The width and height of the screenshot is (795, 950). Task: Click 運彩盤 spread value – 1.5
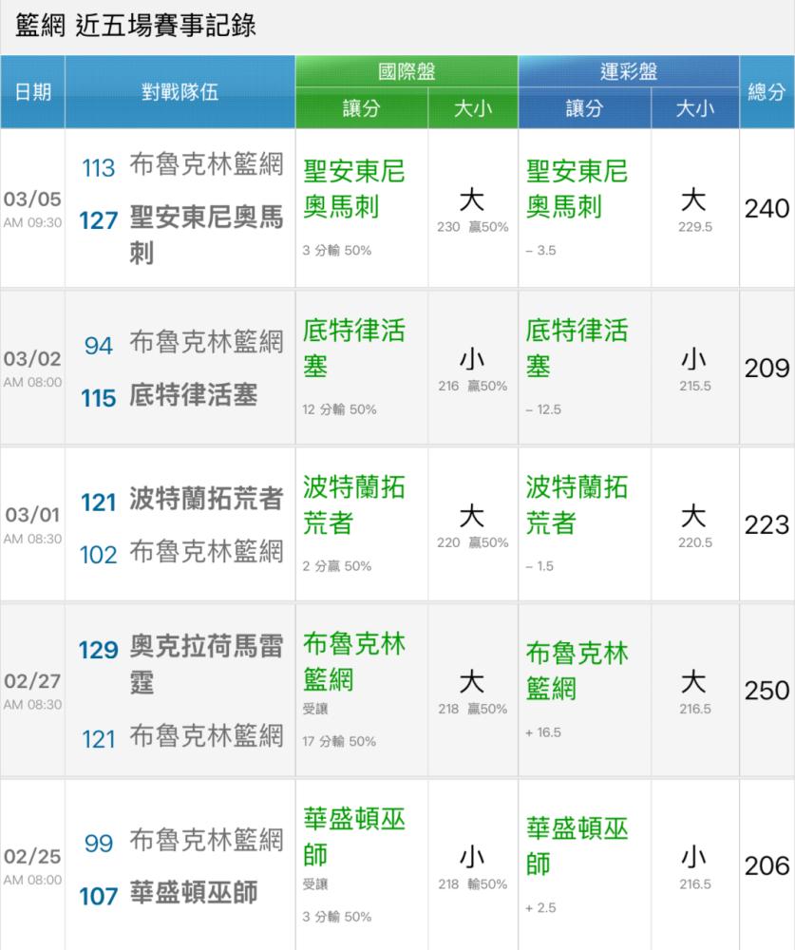(539, 566)
